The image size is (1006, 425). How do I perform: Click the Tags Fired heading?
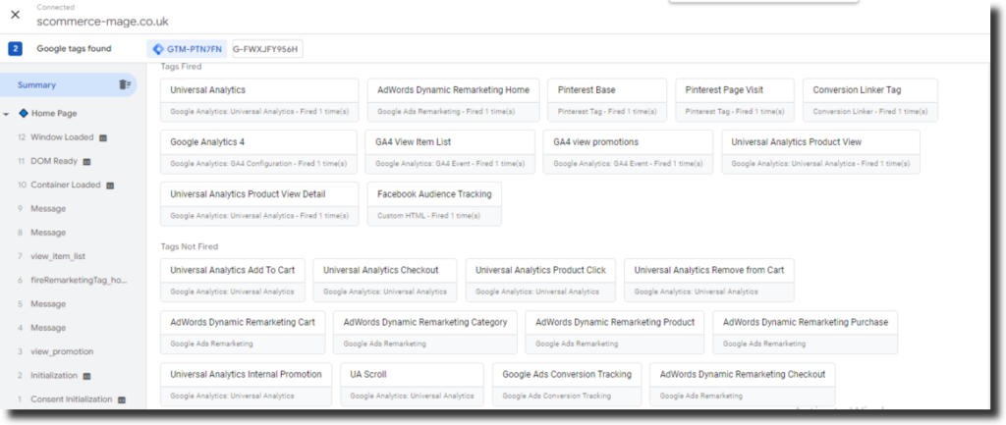coord(181,66)
